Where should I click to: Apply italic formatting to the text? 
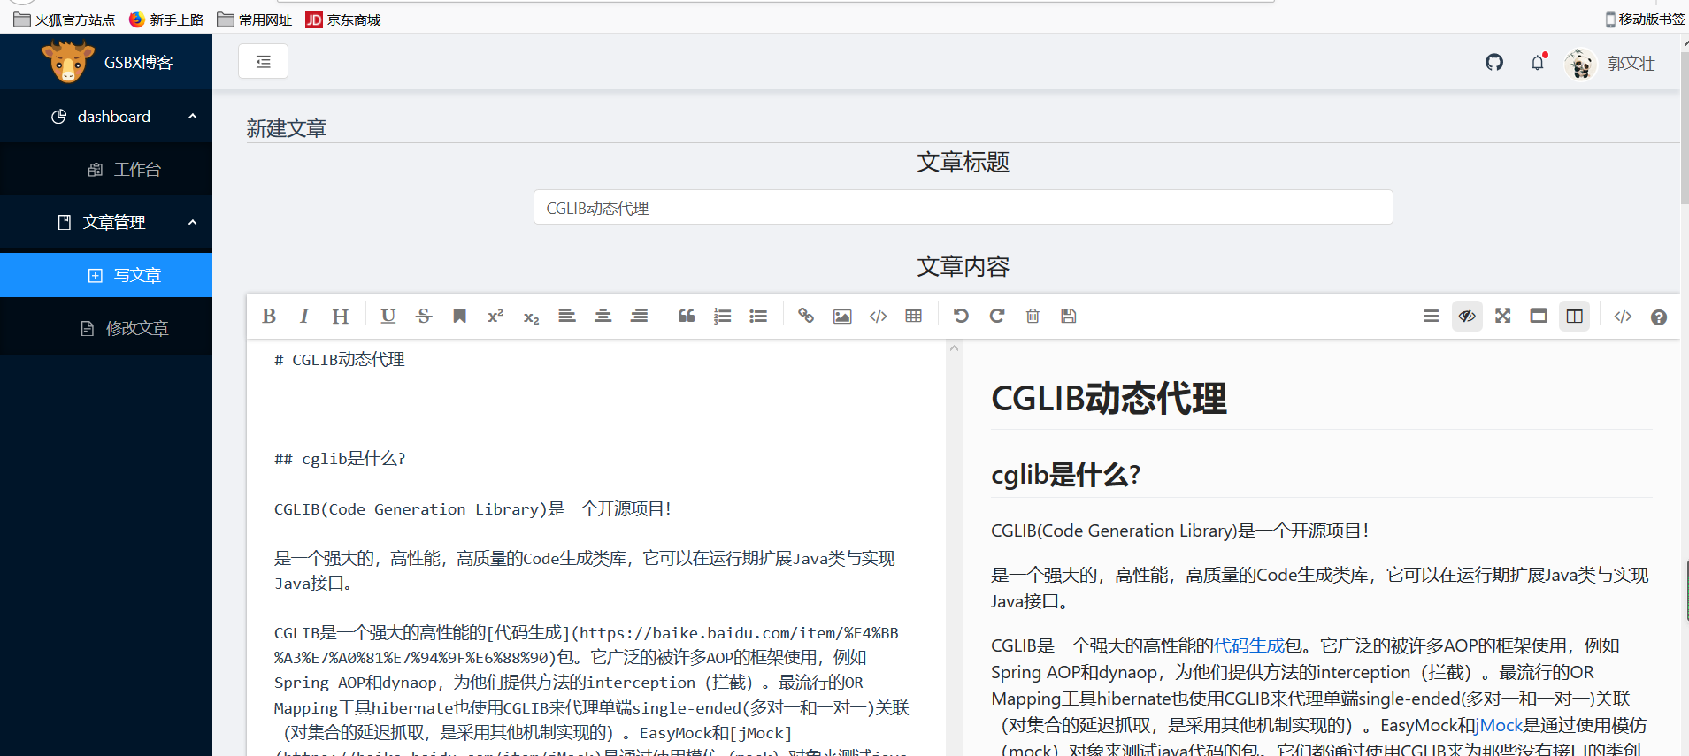(304, 316)
